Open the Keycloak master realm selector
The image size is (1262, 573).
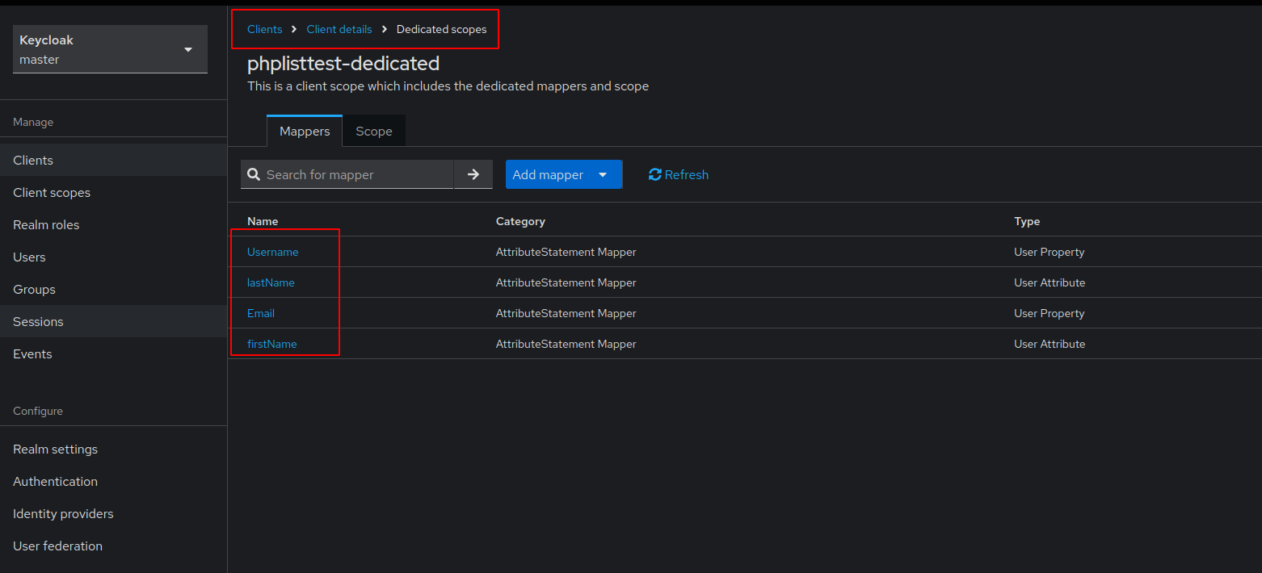point(110,49)
